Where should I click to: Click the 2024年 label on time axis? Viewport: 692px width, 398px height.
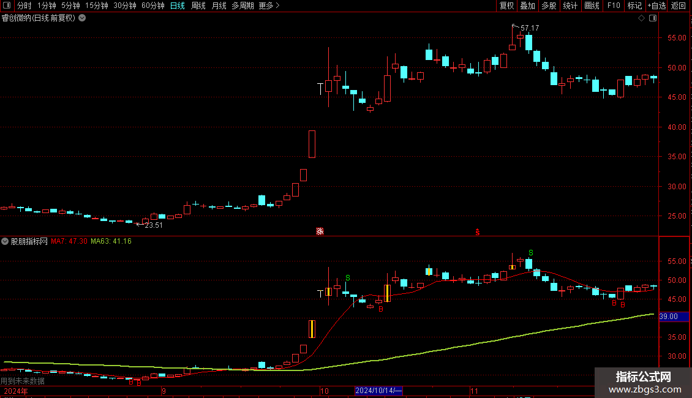coord(16,391)
